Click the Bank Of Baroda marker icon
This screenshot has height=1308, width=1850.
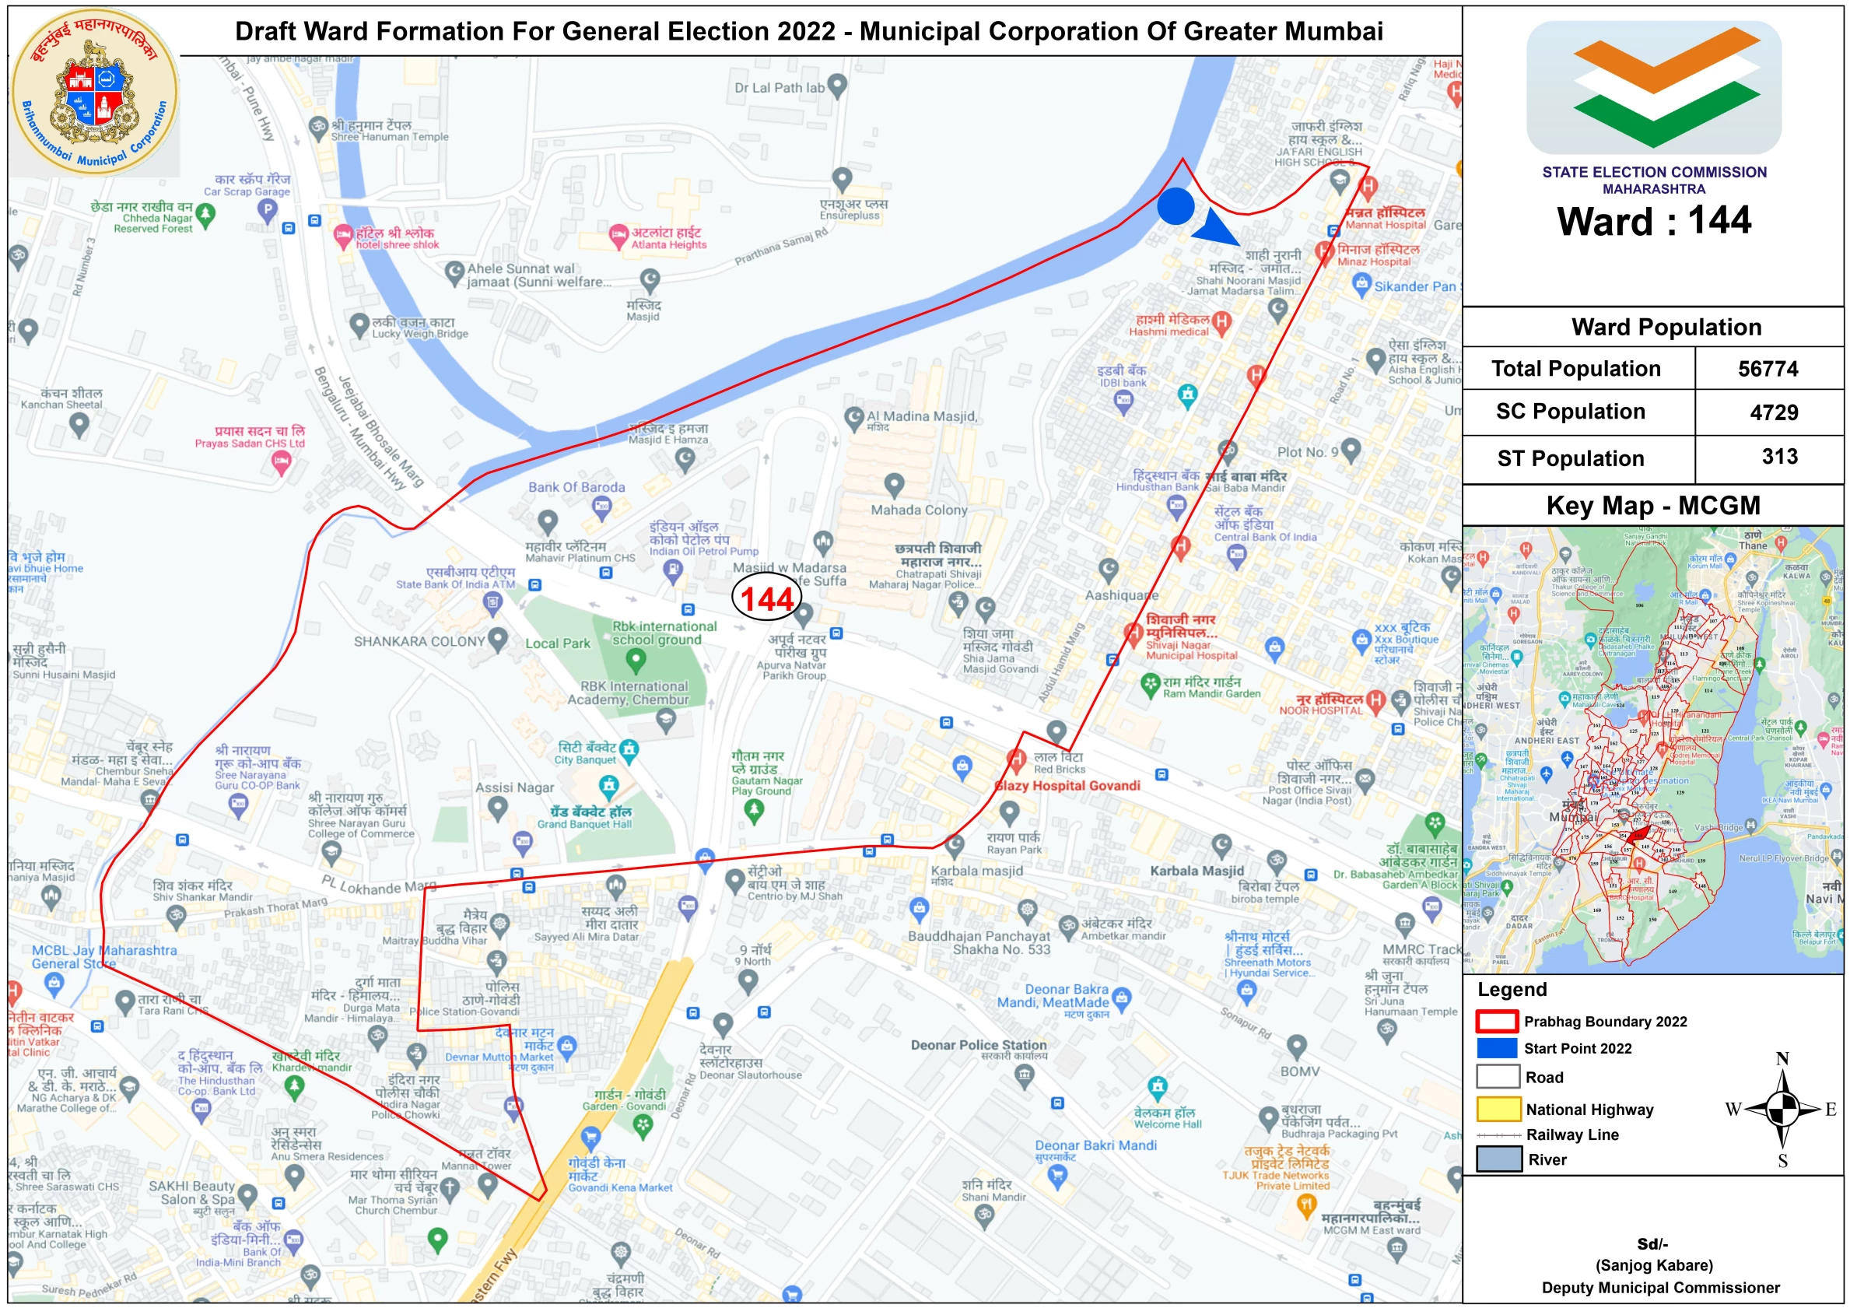(x=601, y=506)
